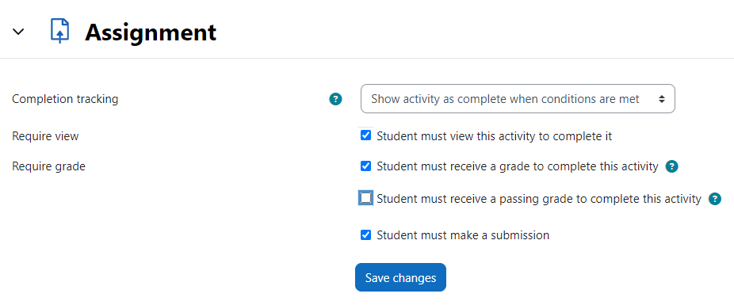The width and height of the screenshot is (734, 305).
Task: Open help icon for Completion tracking
Action: (x=335, y=99)
